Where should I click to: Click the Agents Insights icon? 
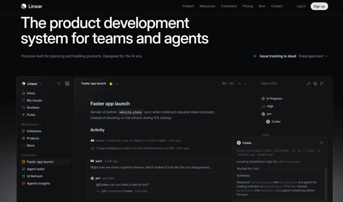click(x=23, y=184)
